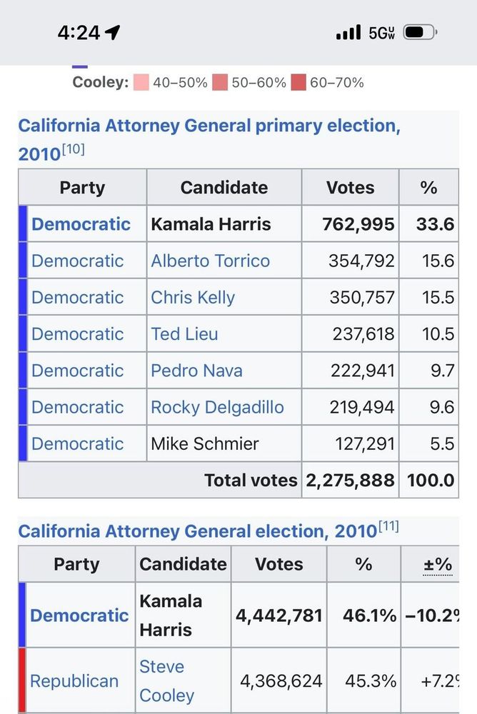The height and width of the screenshot is (714, 477).
Task: Click the 40–50% Cooley color swatch
Action: click(x=141, y=83)
